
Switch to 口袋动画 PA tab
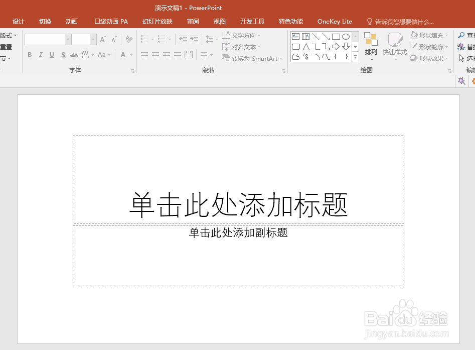(111, 22)
